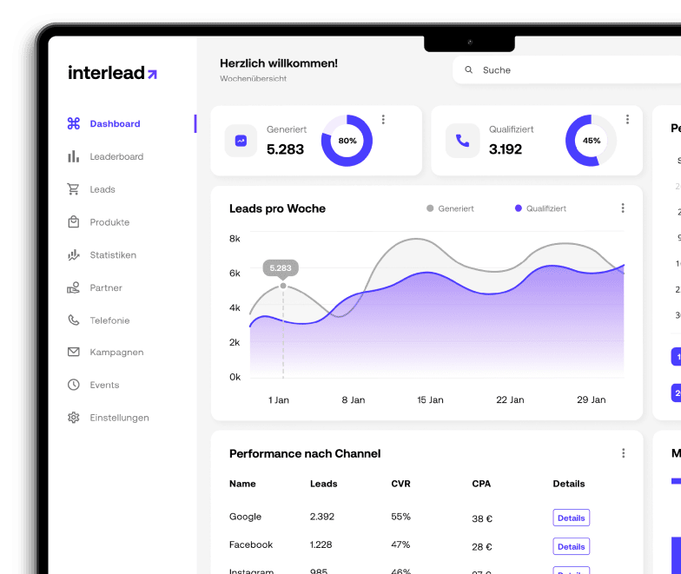Click the 45% donut progress chart
Screen dimensions: 681x574
point(591,141)
